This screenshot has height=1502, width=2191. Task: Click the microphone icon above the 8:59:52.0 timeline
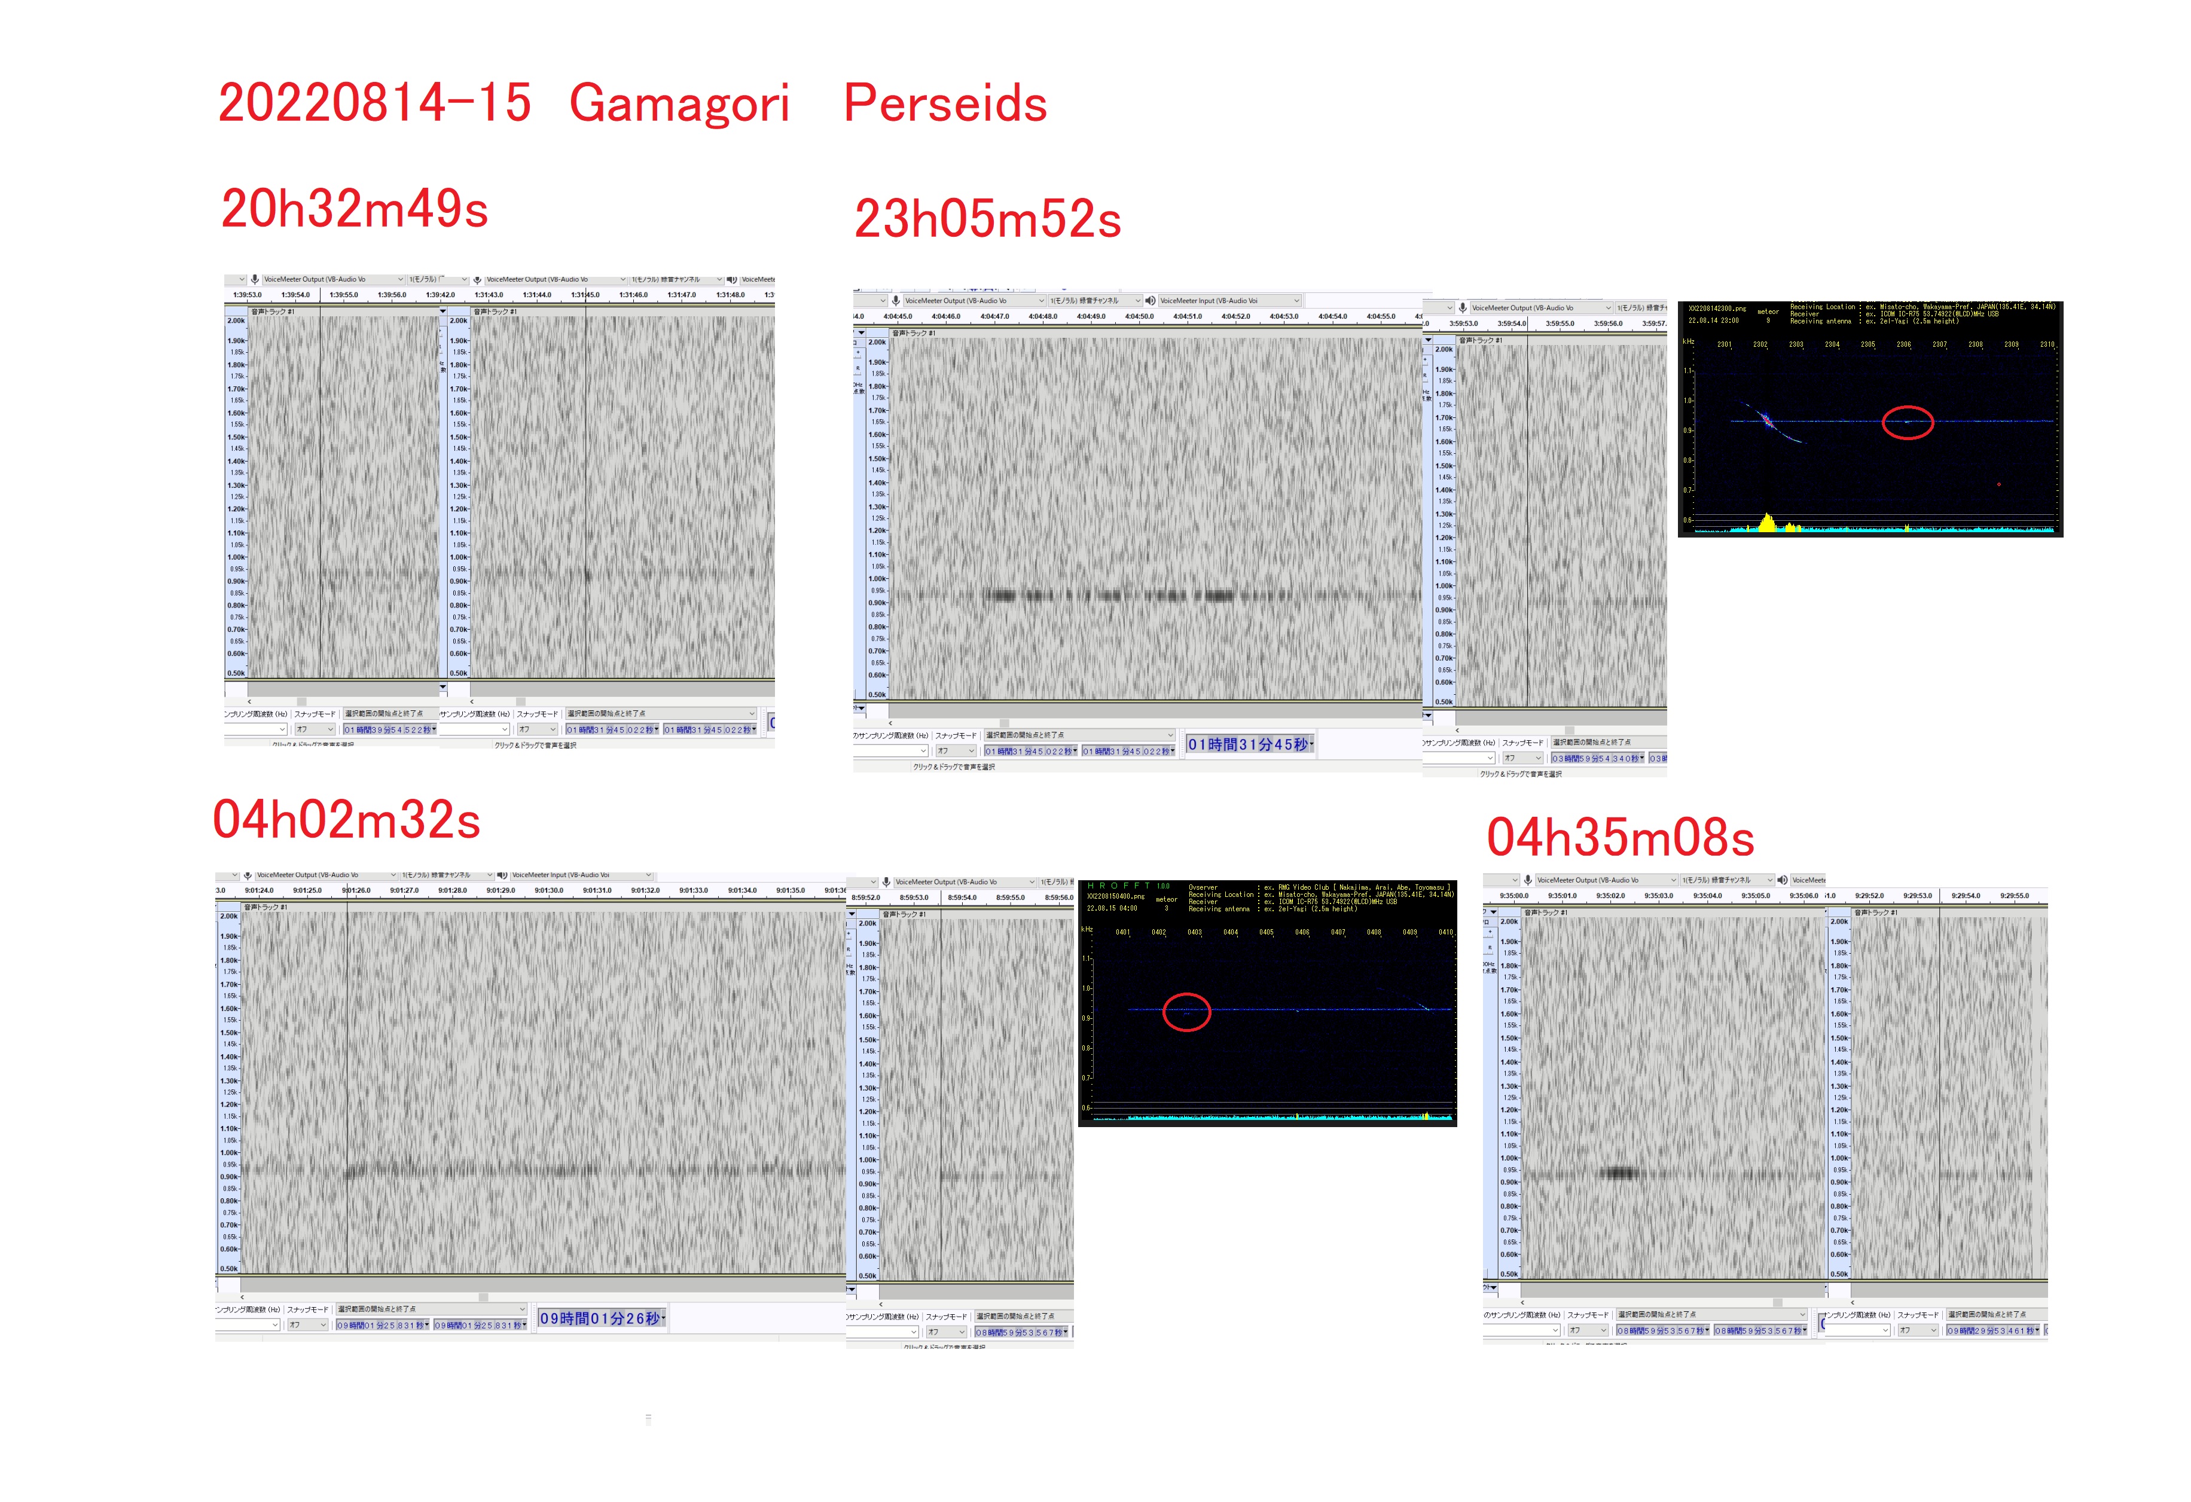(886, 883)
